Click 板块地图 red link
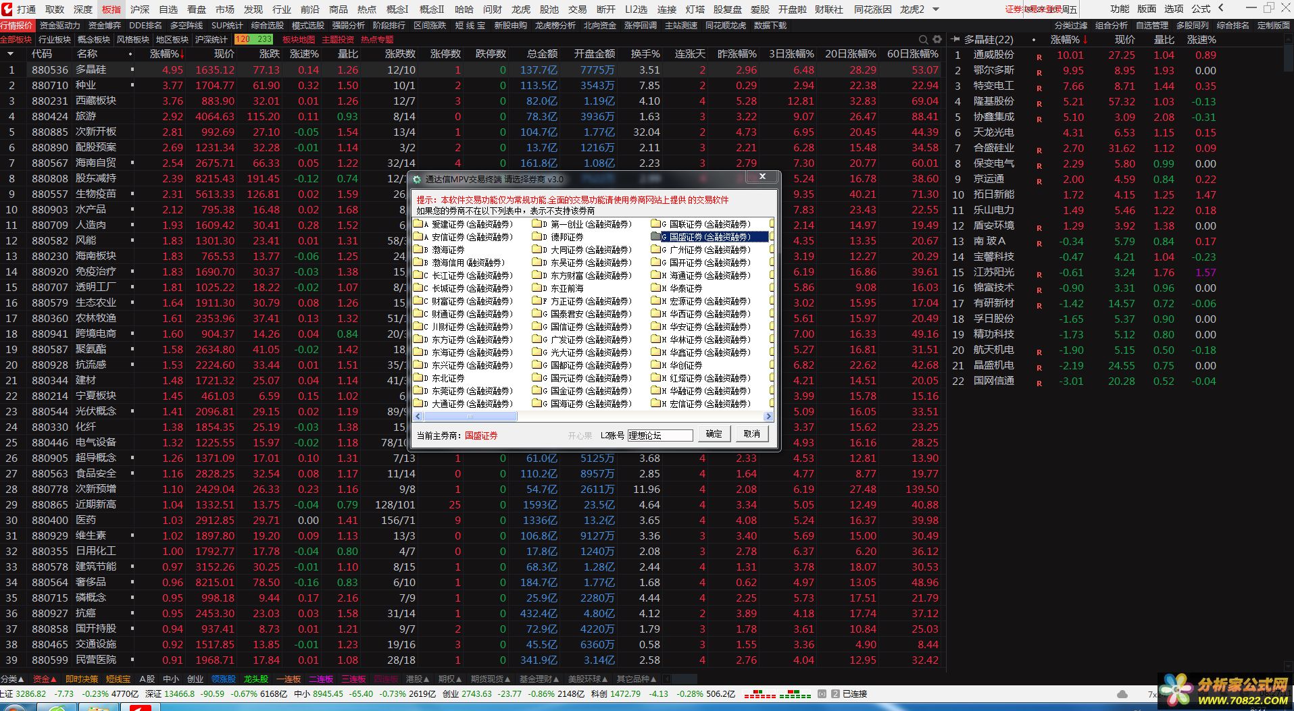Image resolution: width=1294 pixels, height=711 pixels. point(299,39)
